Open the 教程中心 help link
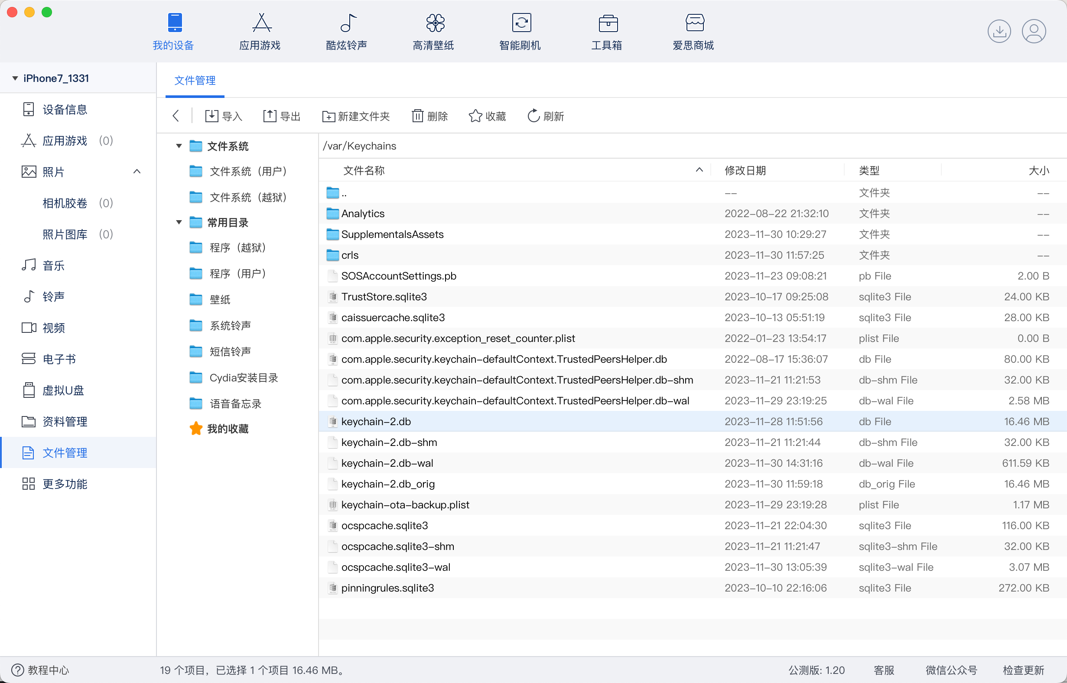 click(40, 670)
